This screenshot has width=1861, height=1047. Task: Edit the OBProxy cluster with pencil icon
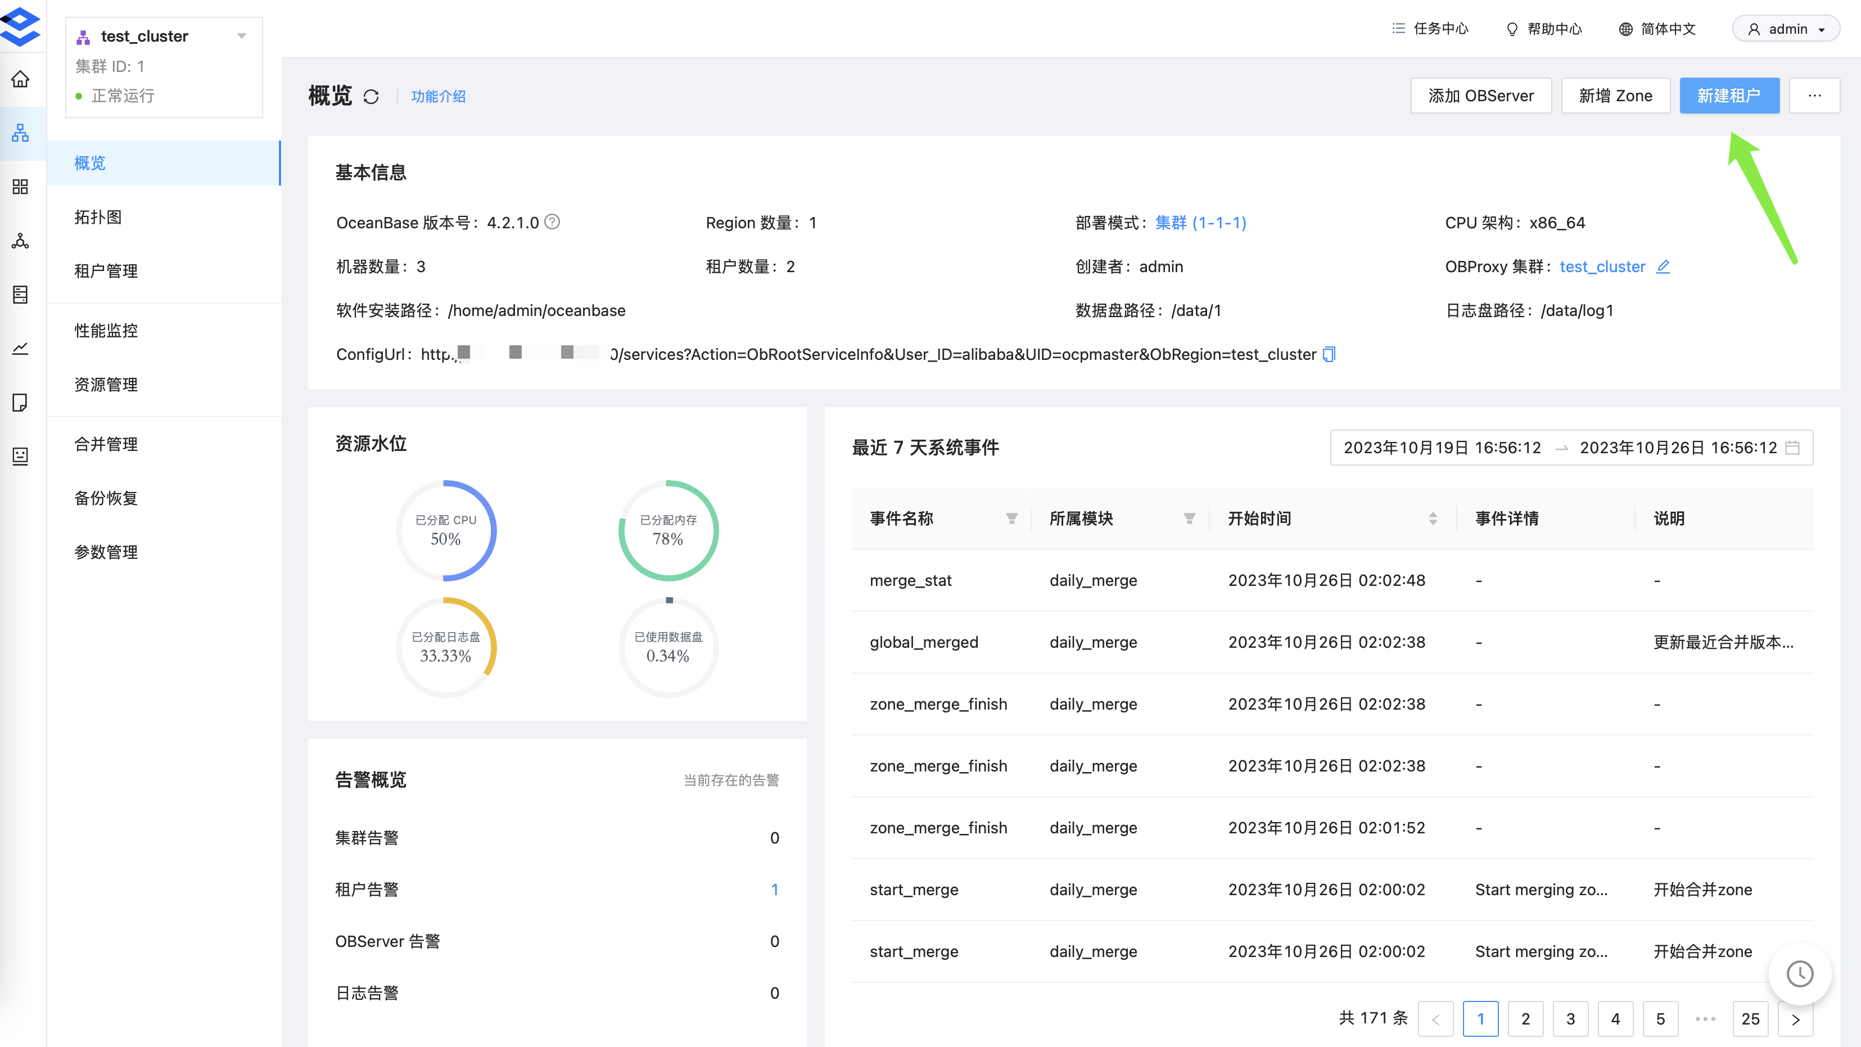click(1663, 266)
